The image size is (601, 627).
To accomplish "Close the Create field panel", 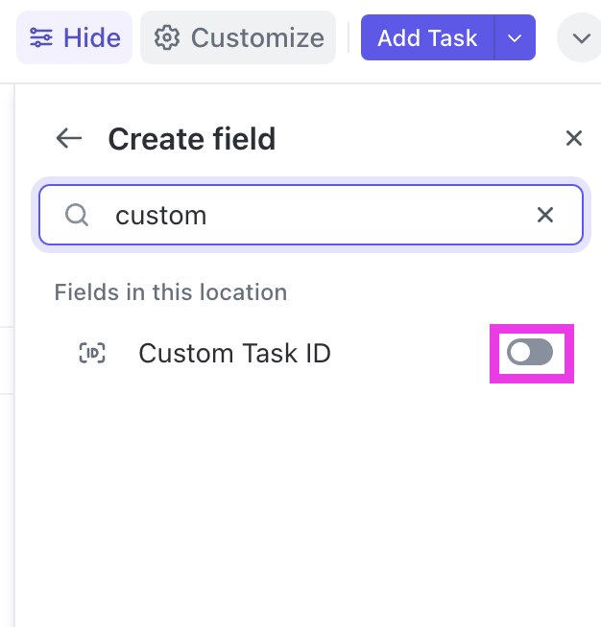I will click(574, 139).
